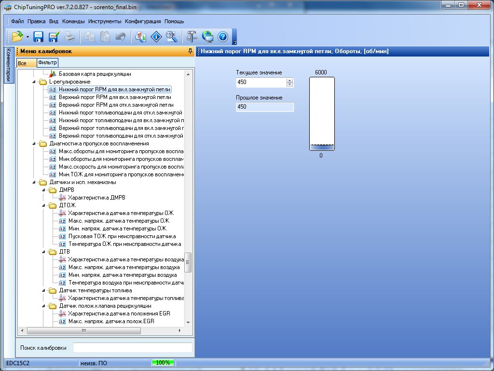Image resolution: width=494 pixels, height=371 pixels.
Task: Pin the Меню калибровок panel
Action: pos(190,51)
